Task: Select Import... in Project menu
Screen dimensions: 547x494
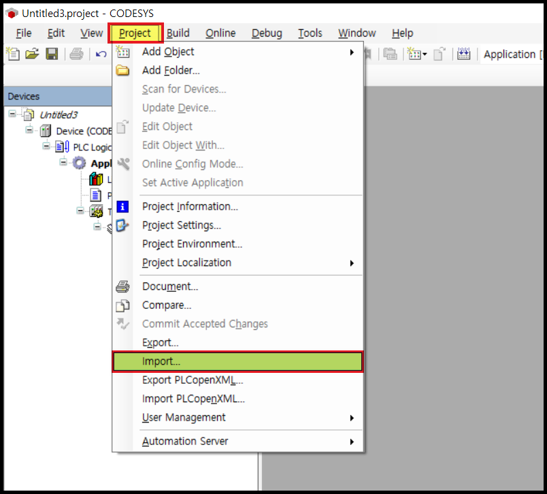Action: (238, 361)
